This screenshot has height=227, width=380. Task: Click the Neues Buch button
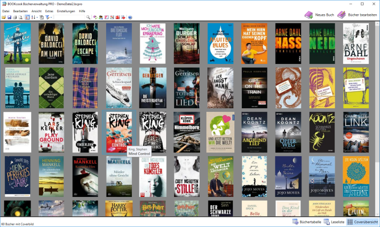click(x=318, y=15)
